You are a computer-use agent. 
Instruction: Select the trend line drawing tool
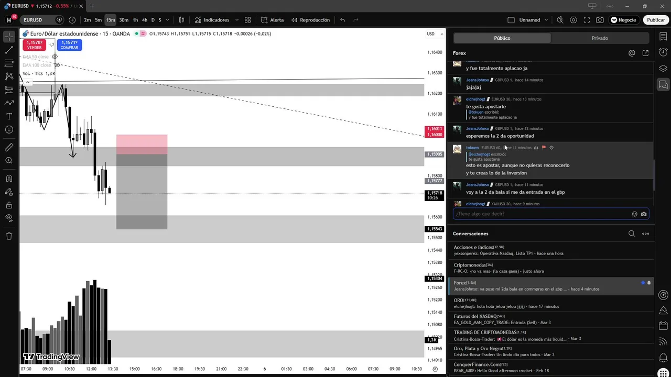click(9, 50)
